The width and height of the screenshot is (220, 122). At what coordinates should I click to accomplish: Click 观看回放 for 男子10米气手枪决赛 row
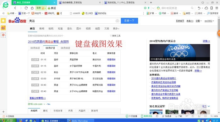(111, 72)
